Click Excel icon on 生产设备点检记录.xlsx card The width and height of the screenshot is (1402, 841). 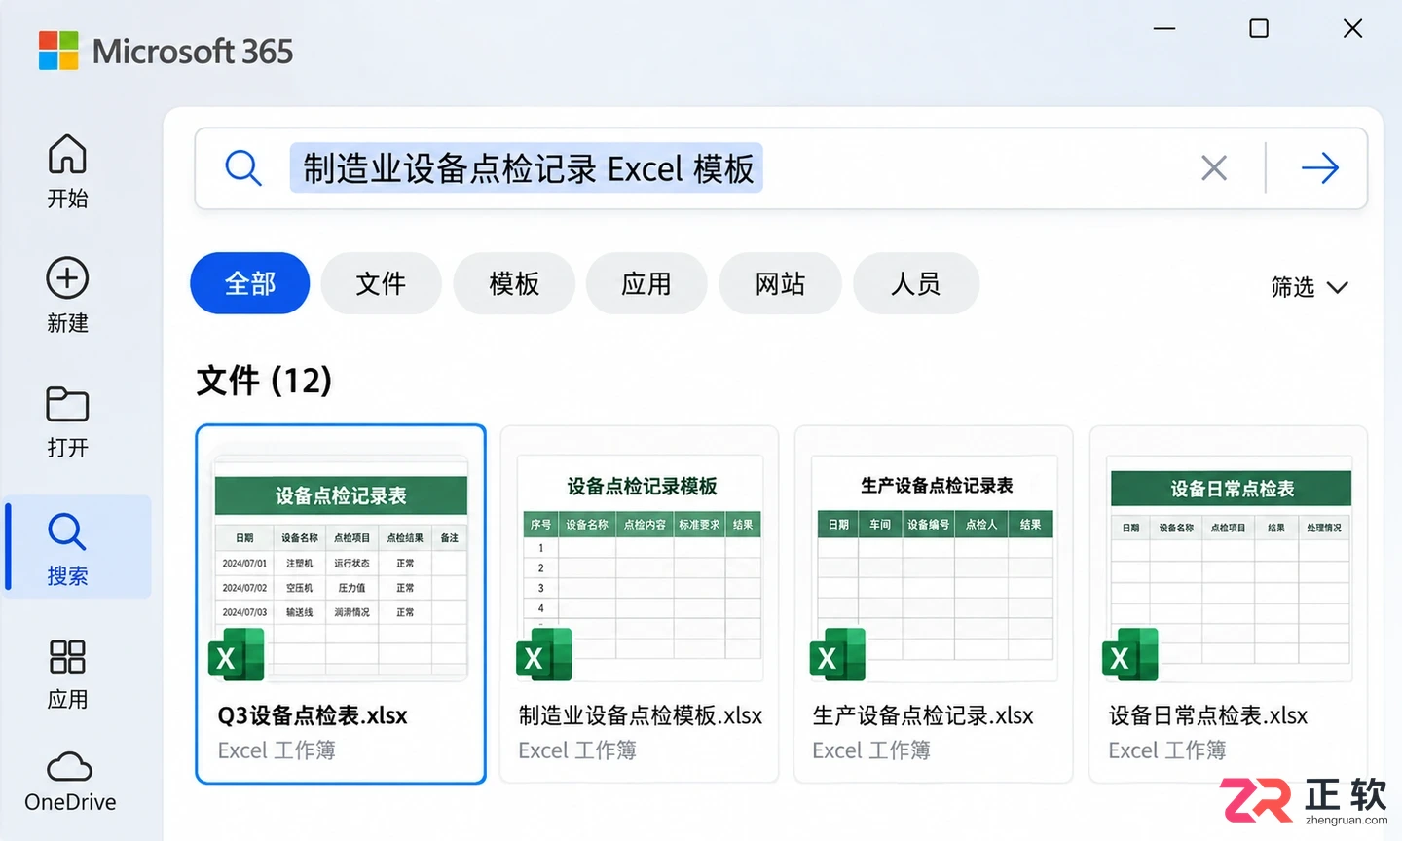click(837, 655)
